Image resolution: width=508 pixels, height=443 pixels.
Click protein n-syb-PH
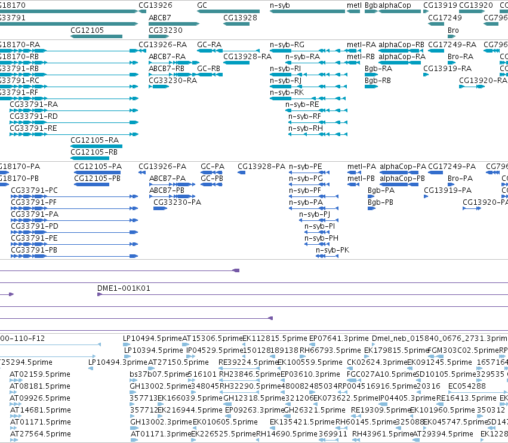(321, 238)
